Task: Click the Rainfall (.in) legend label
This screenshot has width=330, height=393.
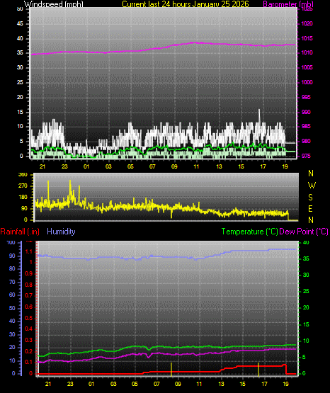Action: point(20,232)
